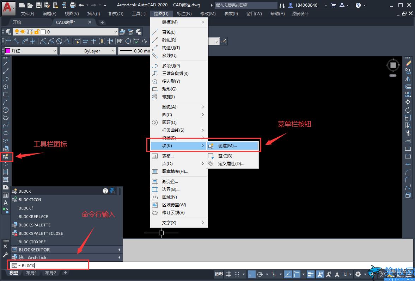Select the Multiline Text tool labeled A
This screenshot has width=415, height=281.
pyautogui.click(x=6, y=203)
